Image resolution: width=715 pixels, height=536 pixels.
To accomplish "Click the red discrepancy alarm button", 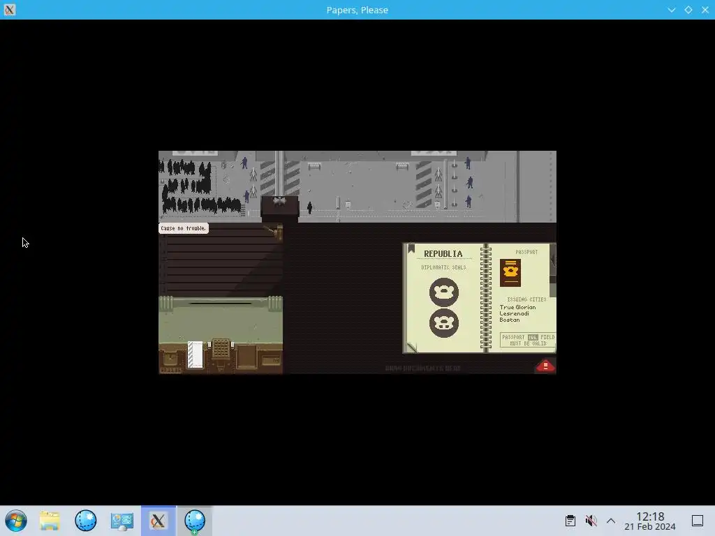I will [x=545, y=366].
